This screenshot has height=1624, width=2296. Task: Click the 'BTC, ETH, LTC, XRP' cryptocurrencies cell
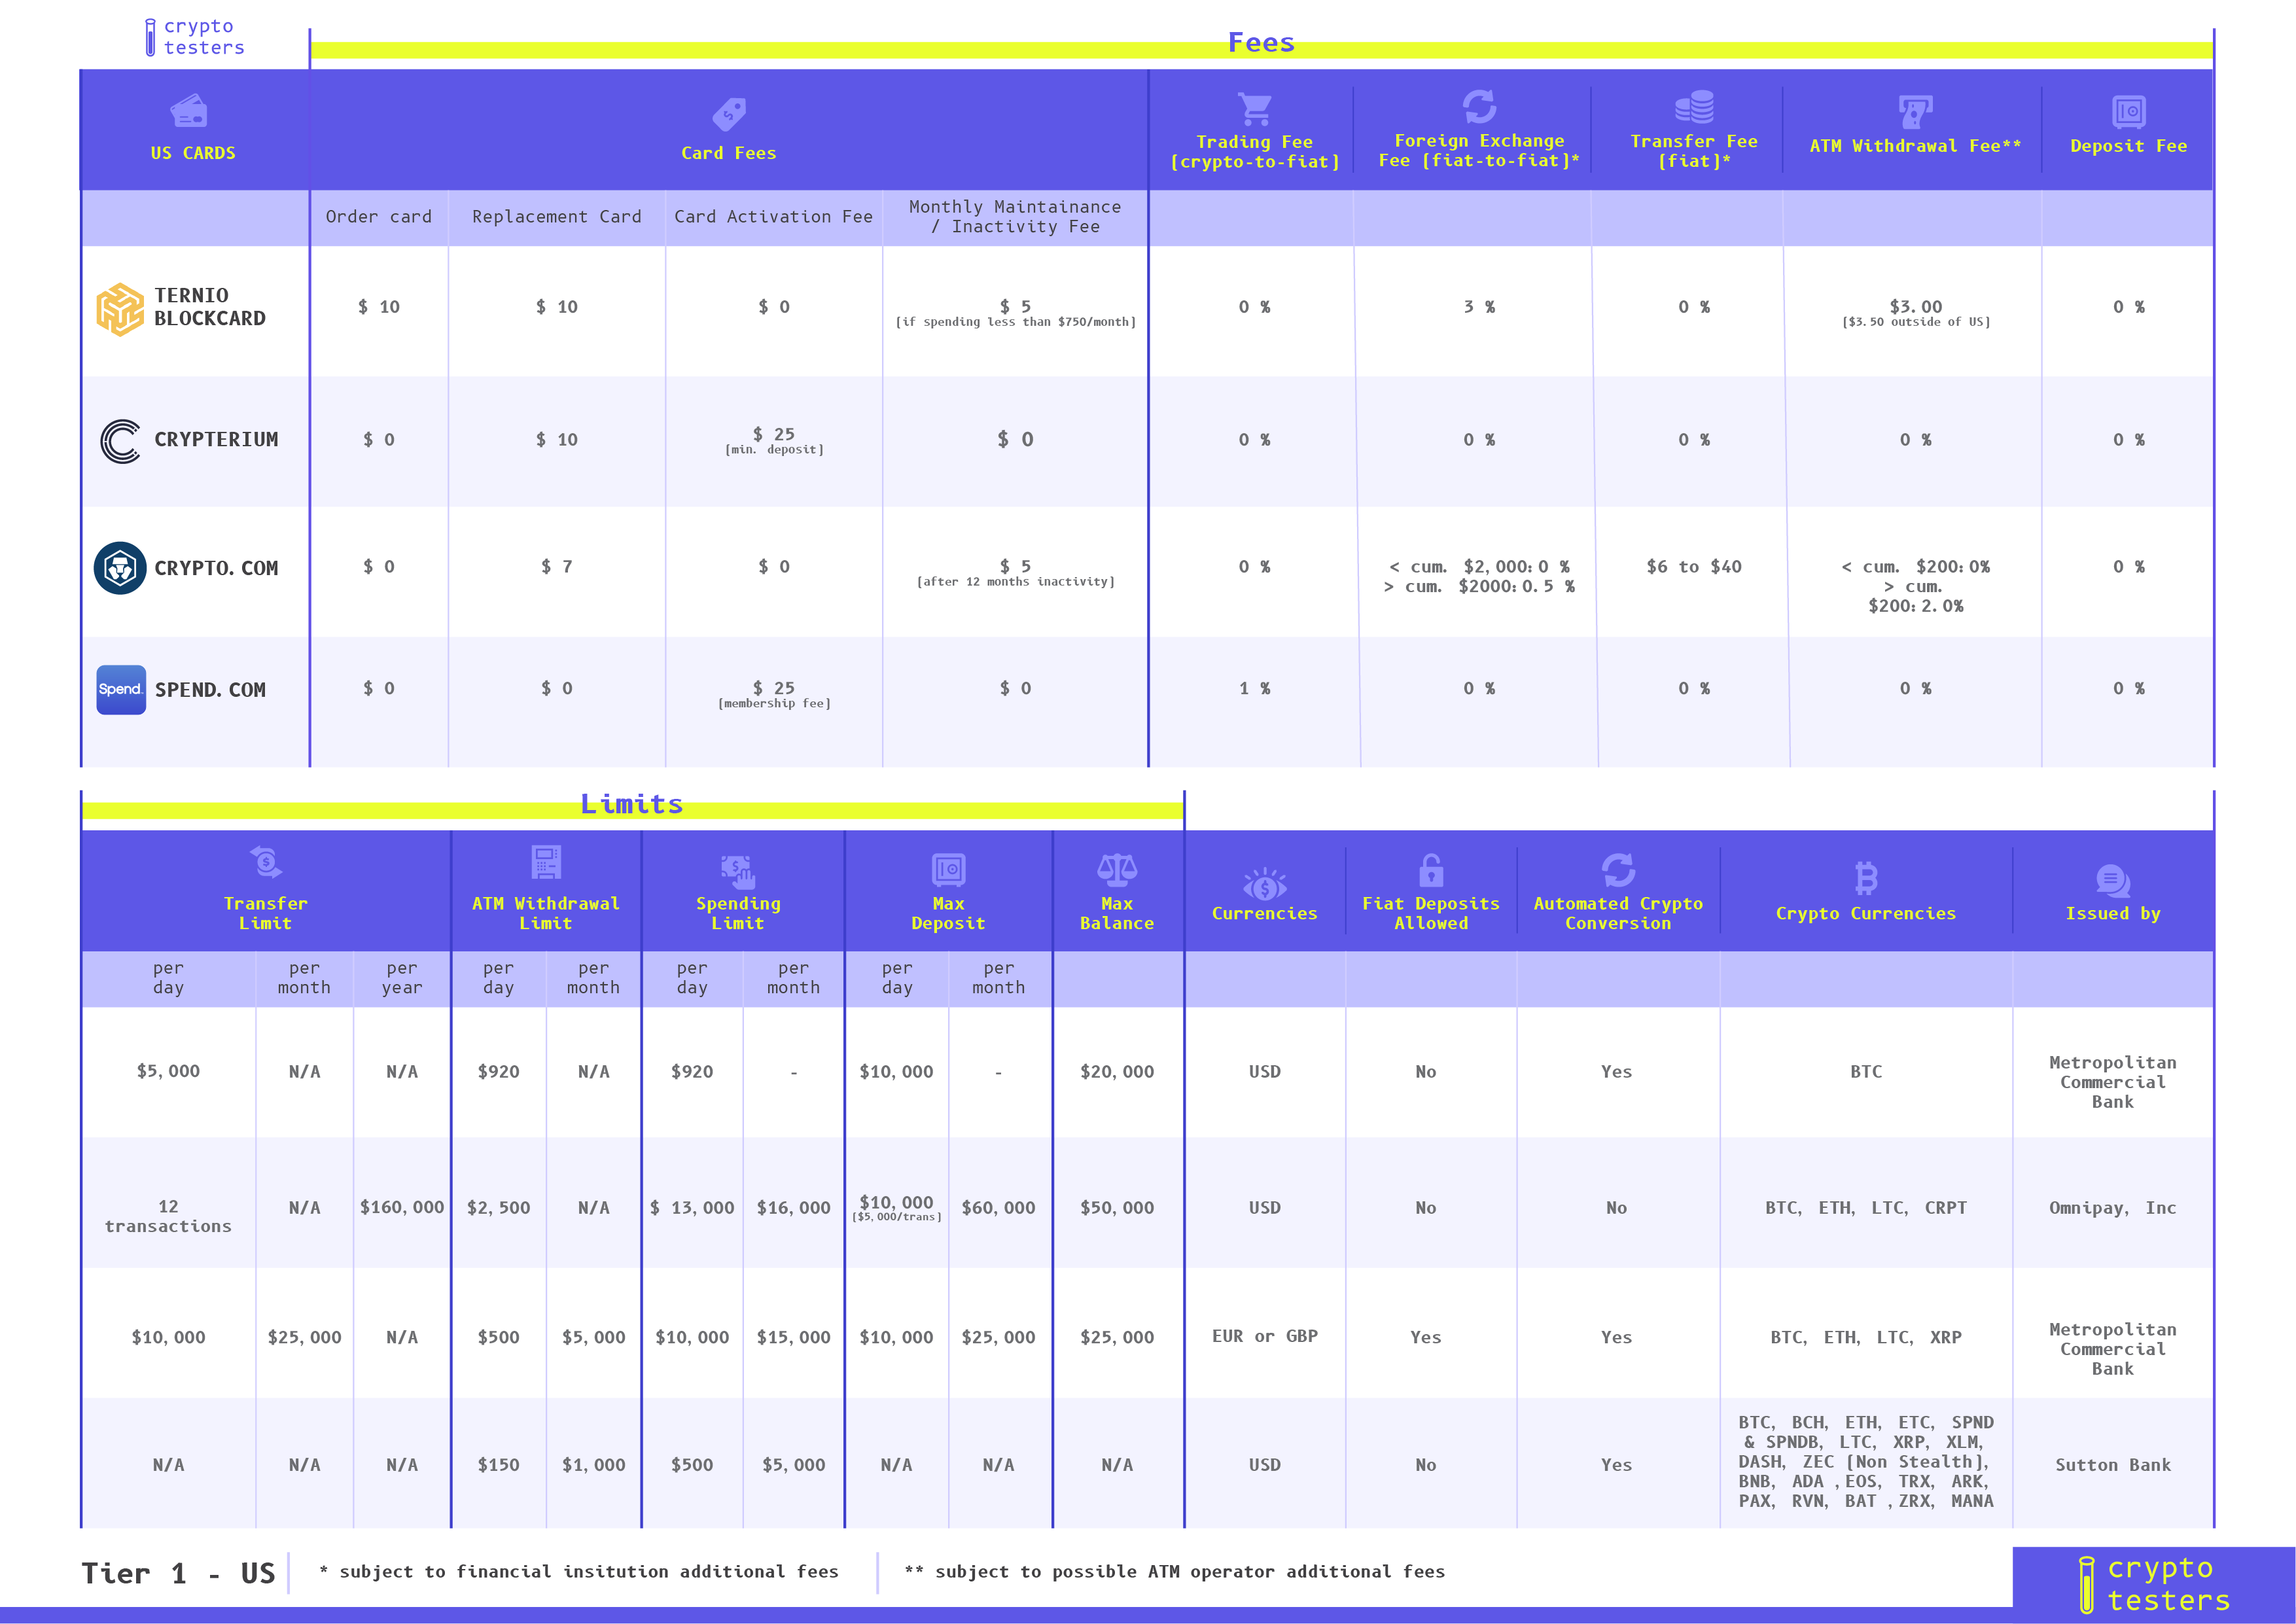point(1866,1337)
